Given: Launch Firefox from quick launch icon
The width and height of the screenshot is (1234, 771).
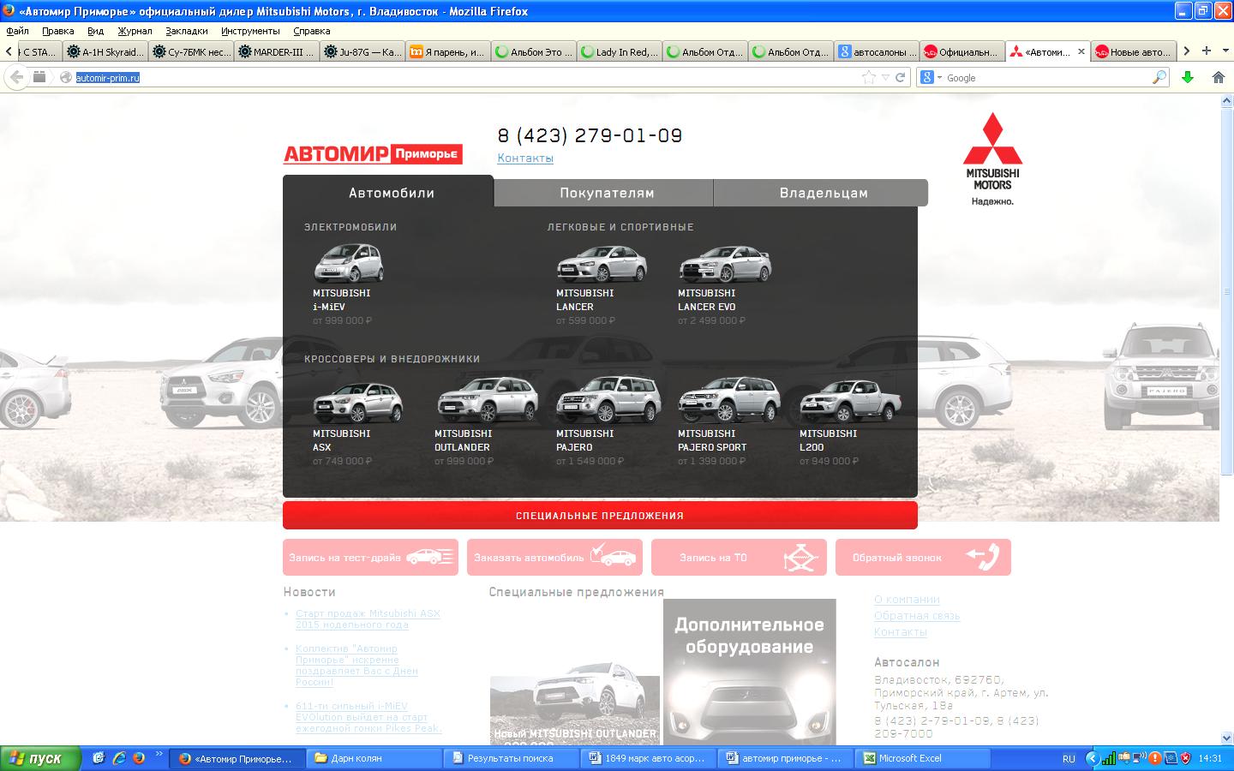Looking at the screenshot, I should tap(139, 758).
